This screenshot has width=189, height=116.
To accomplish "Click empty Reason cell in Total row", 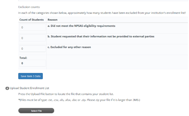I will [117, 62].
